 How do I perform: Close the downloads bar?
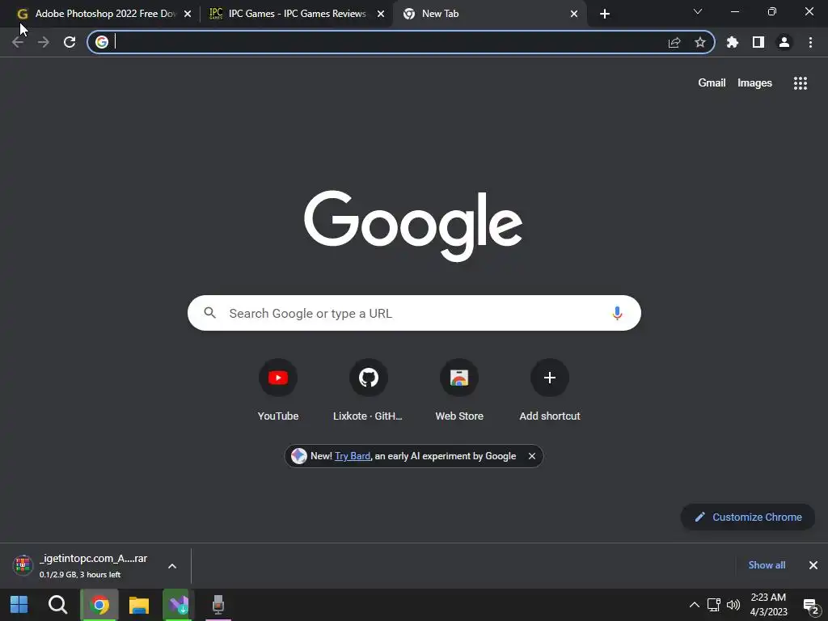coord(813,565)
